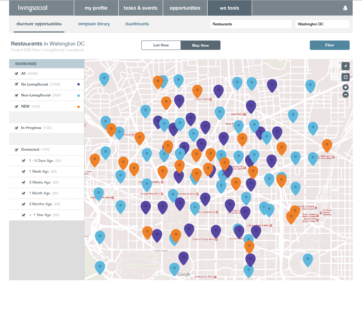The width and height of the screenshot is (362, 311).
Task: Click the 'Farragut West Metro' map label
Action: point(150,194)
